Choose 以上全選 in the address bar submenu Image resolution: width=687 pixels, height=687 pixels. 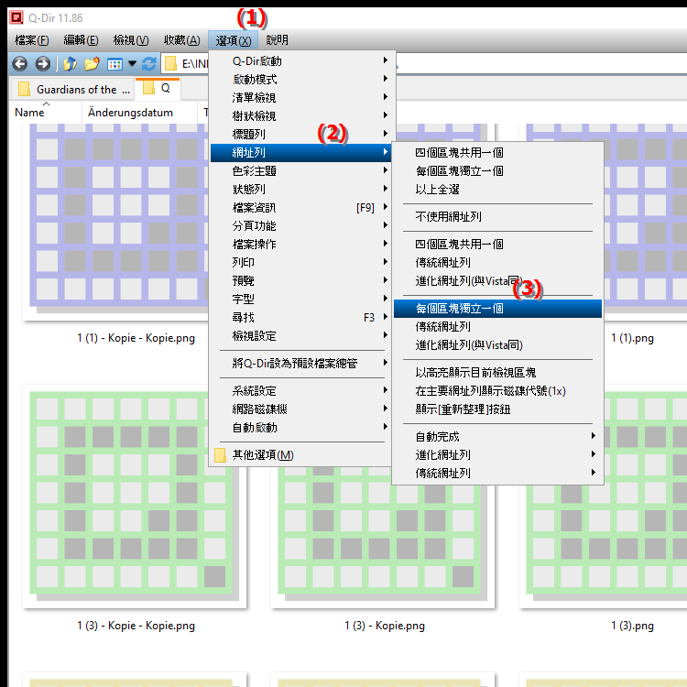coord(497,190)
